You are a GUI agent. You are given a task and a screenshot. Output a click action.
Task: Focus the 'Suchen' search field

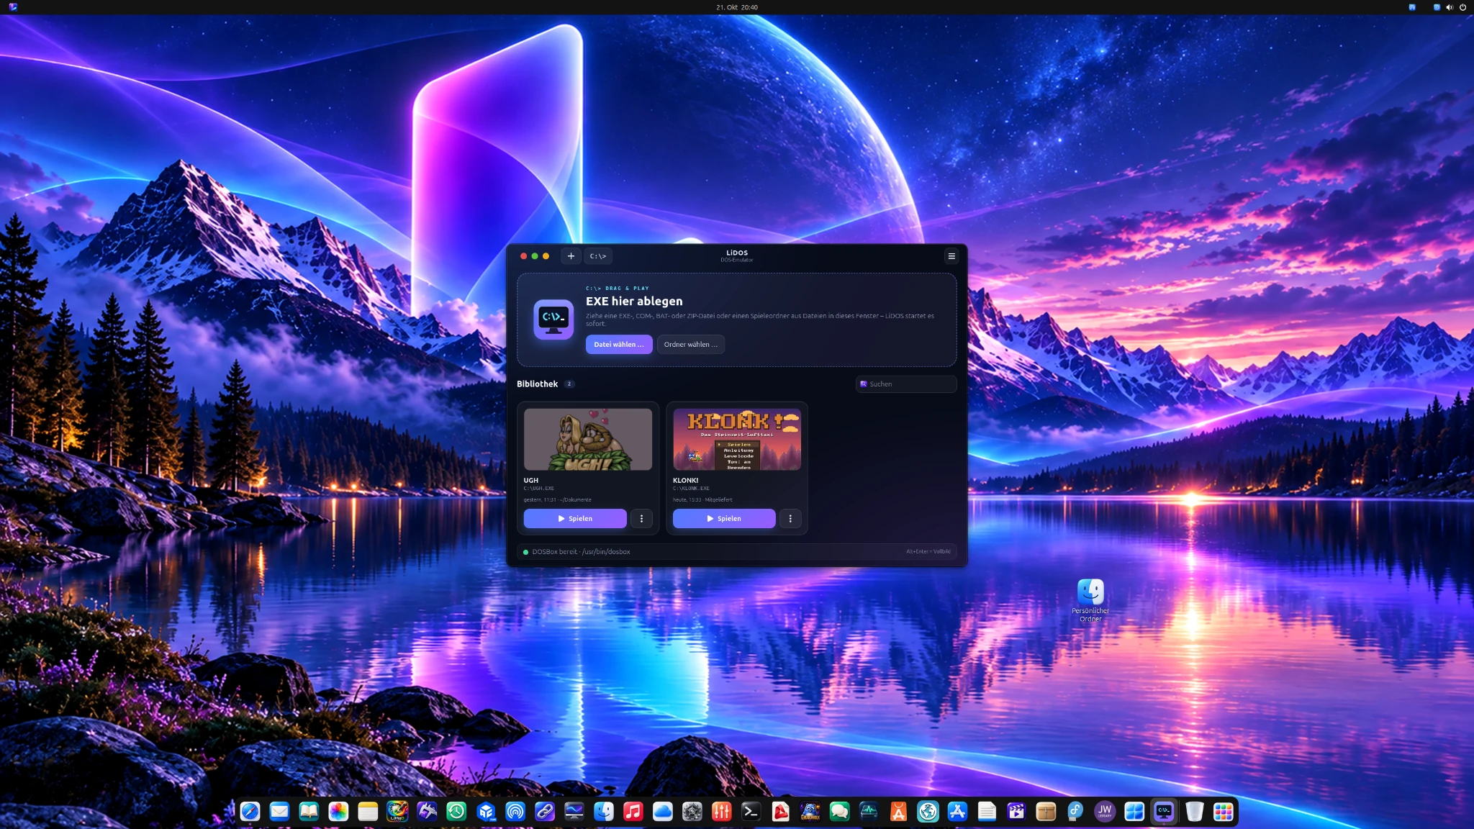[x=906, y=384]
